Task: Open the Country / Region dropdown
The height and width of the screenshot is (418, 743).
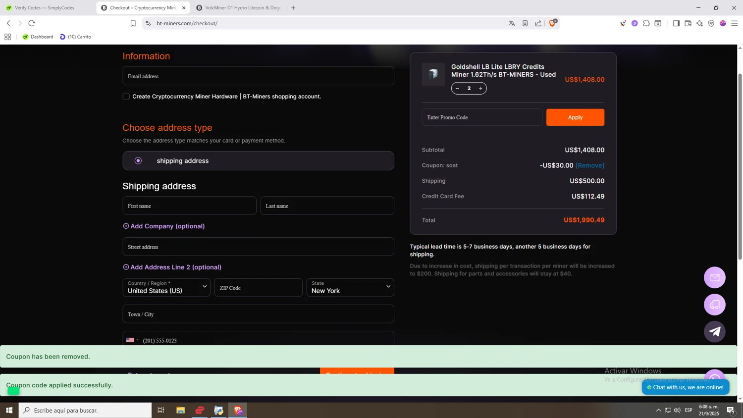Action: click(166, 287)
